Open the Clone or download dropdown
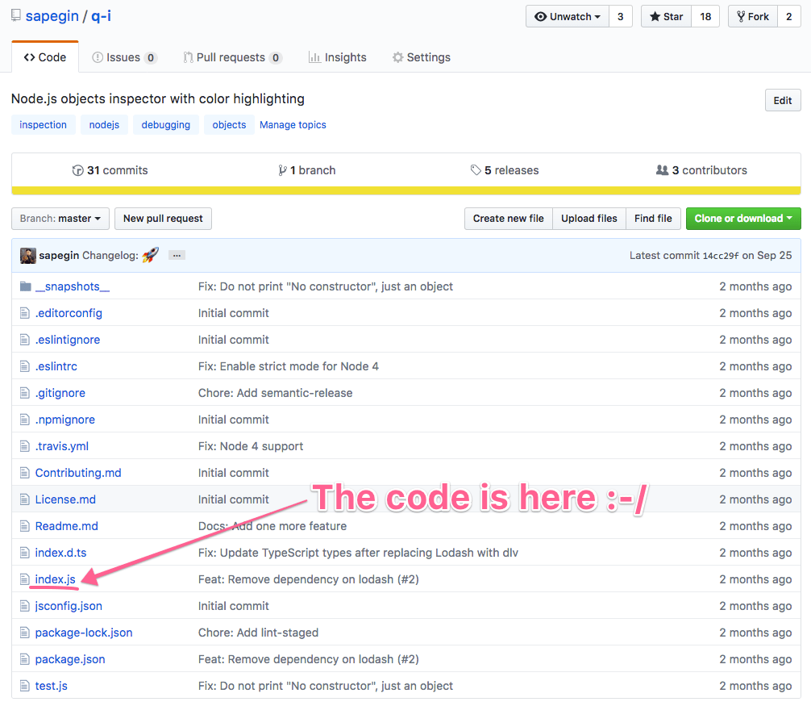This screenshot has height=706, width=811. click(742, 219)
